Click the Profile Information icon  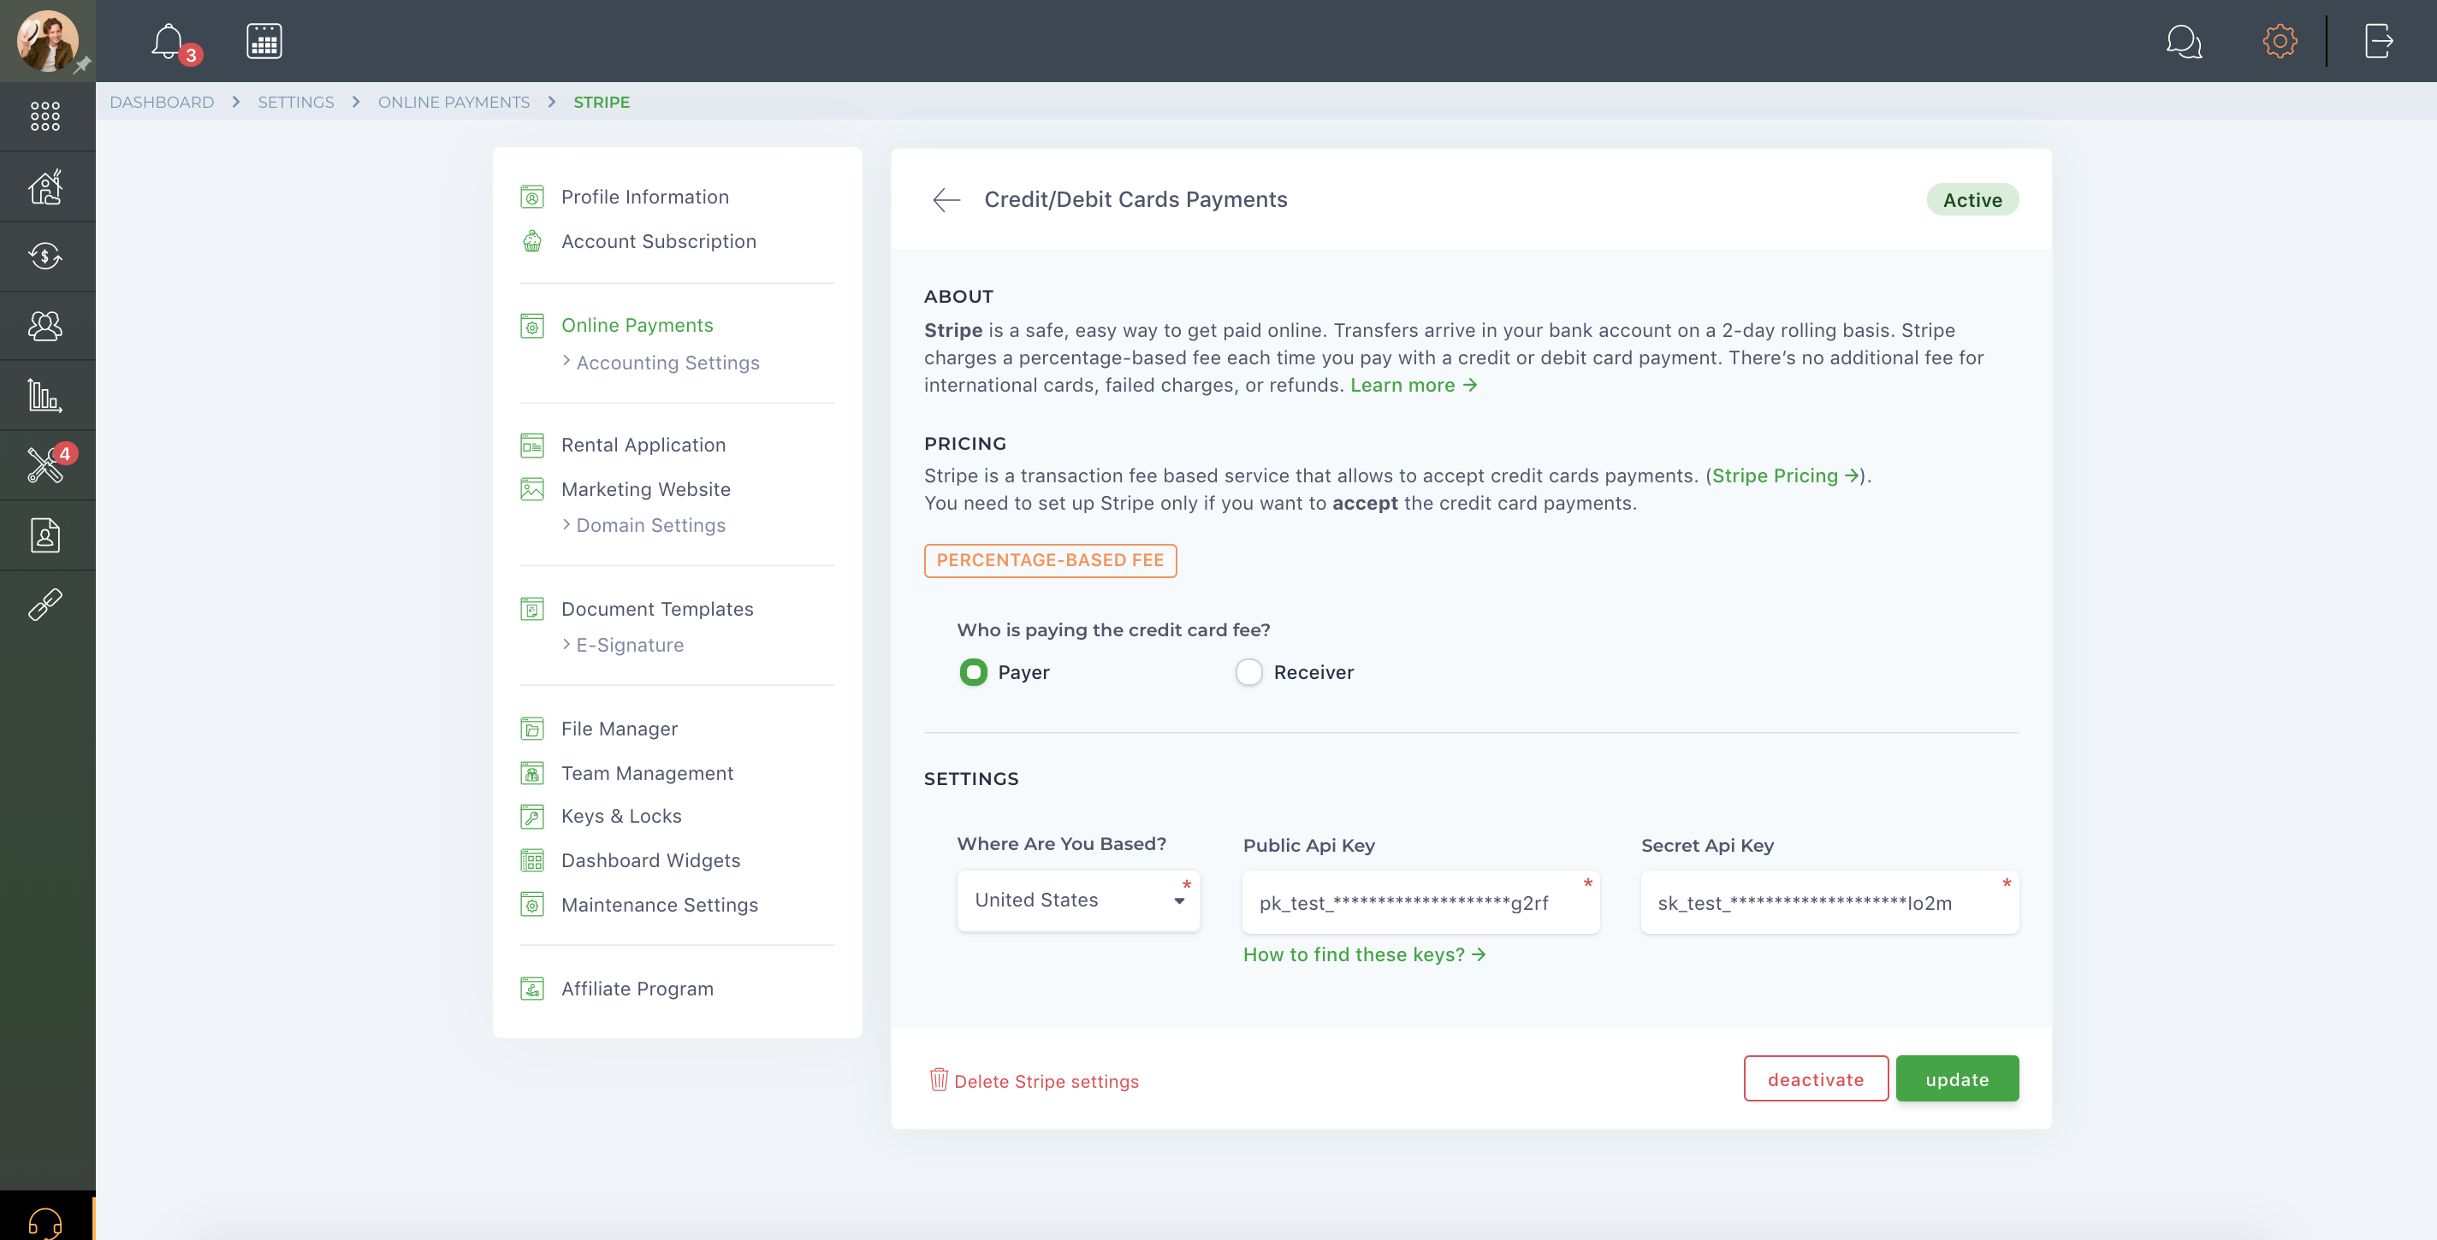(532, 197)
